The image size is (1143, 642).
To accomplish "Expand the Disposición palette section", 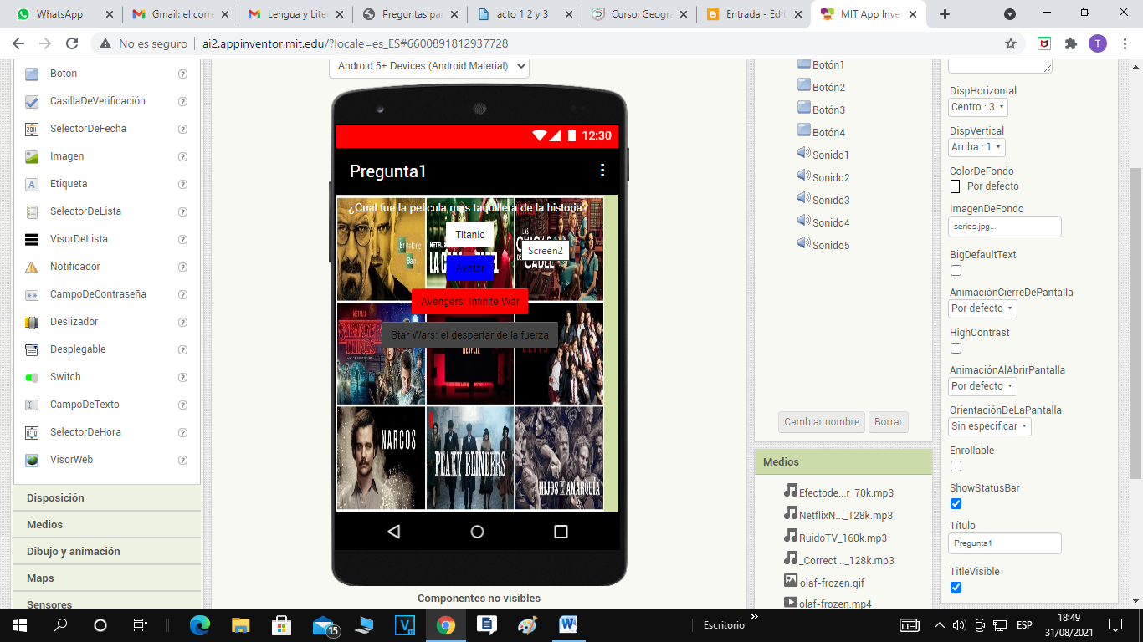I will 107,497.
